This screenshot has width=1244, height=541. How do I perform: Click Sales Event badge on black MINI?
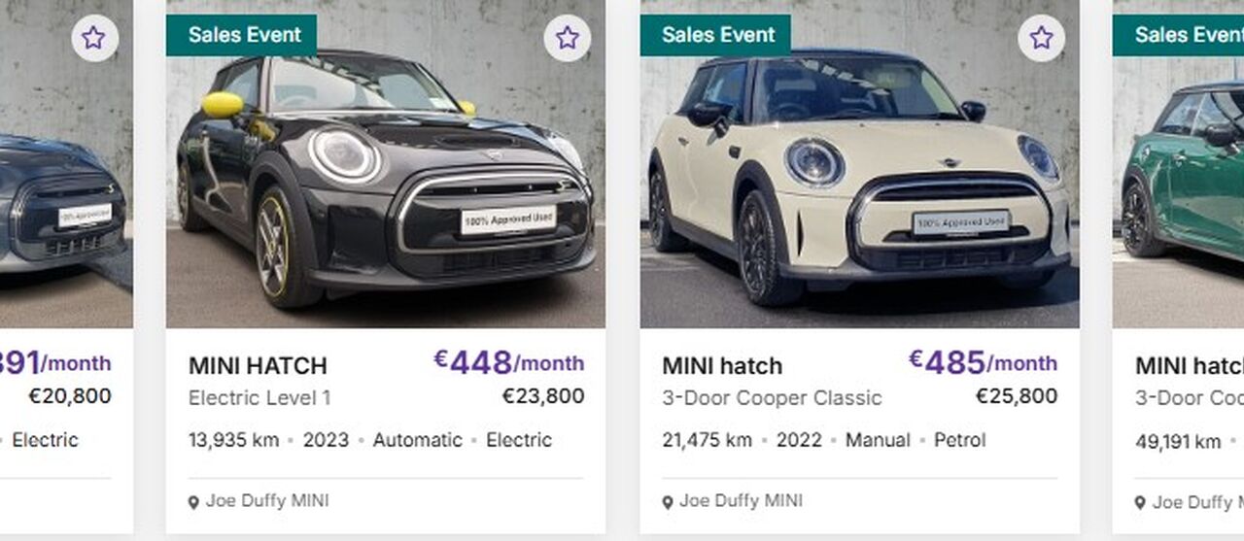point(242,35)
